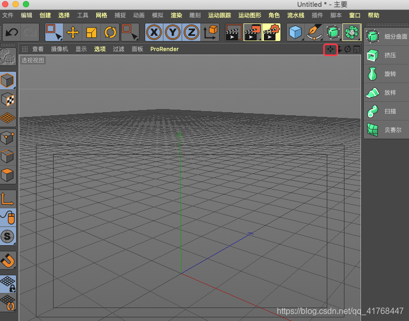The height and width of the screenshot is (321, 409).
Task: Toggle Enable Snap magnet icon
Action: [8, 260]
